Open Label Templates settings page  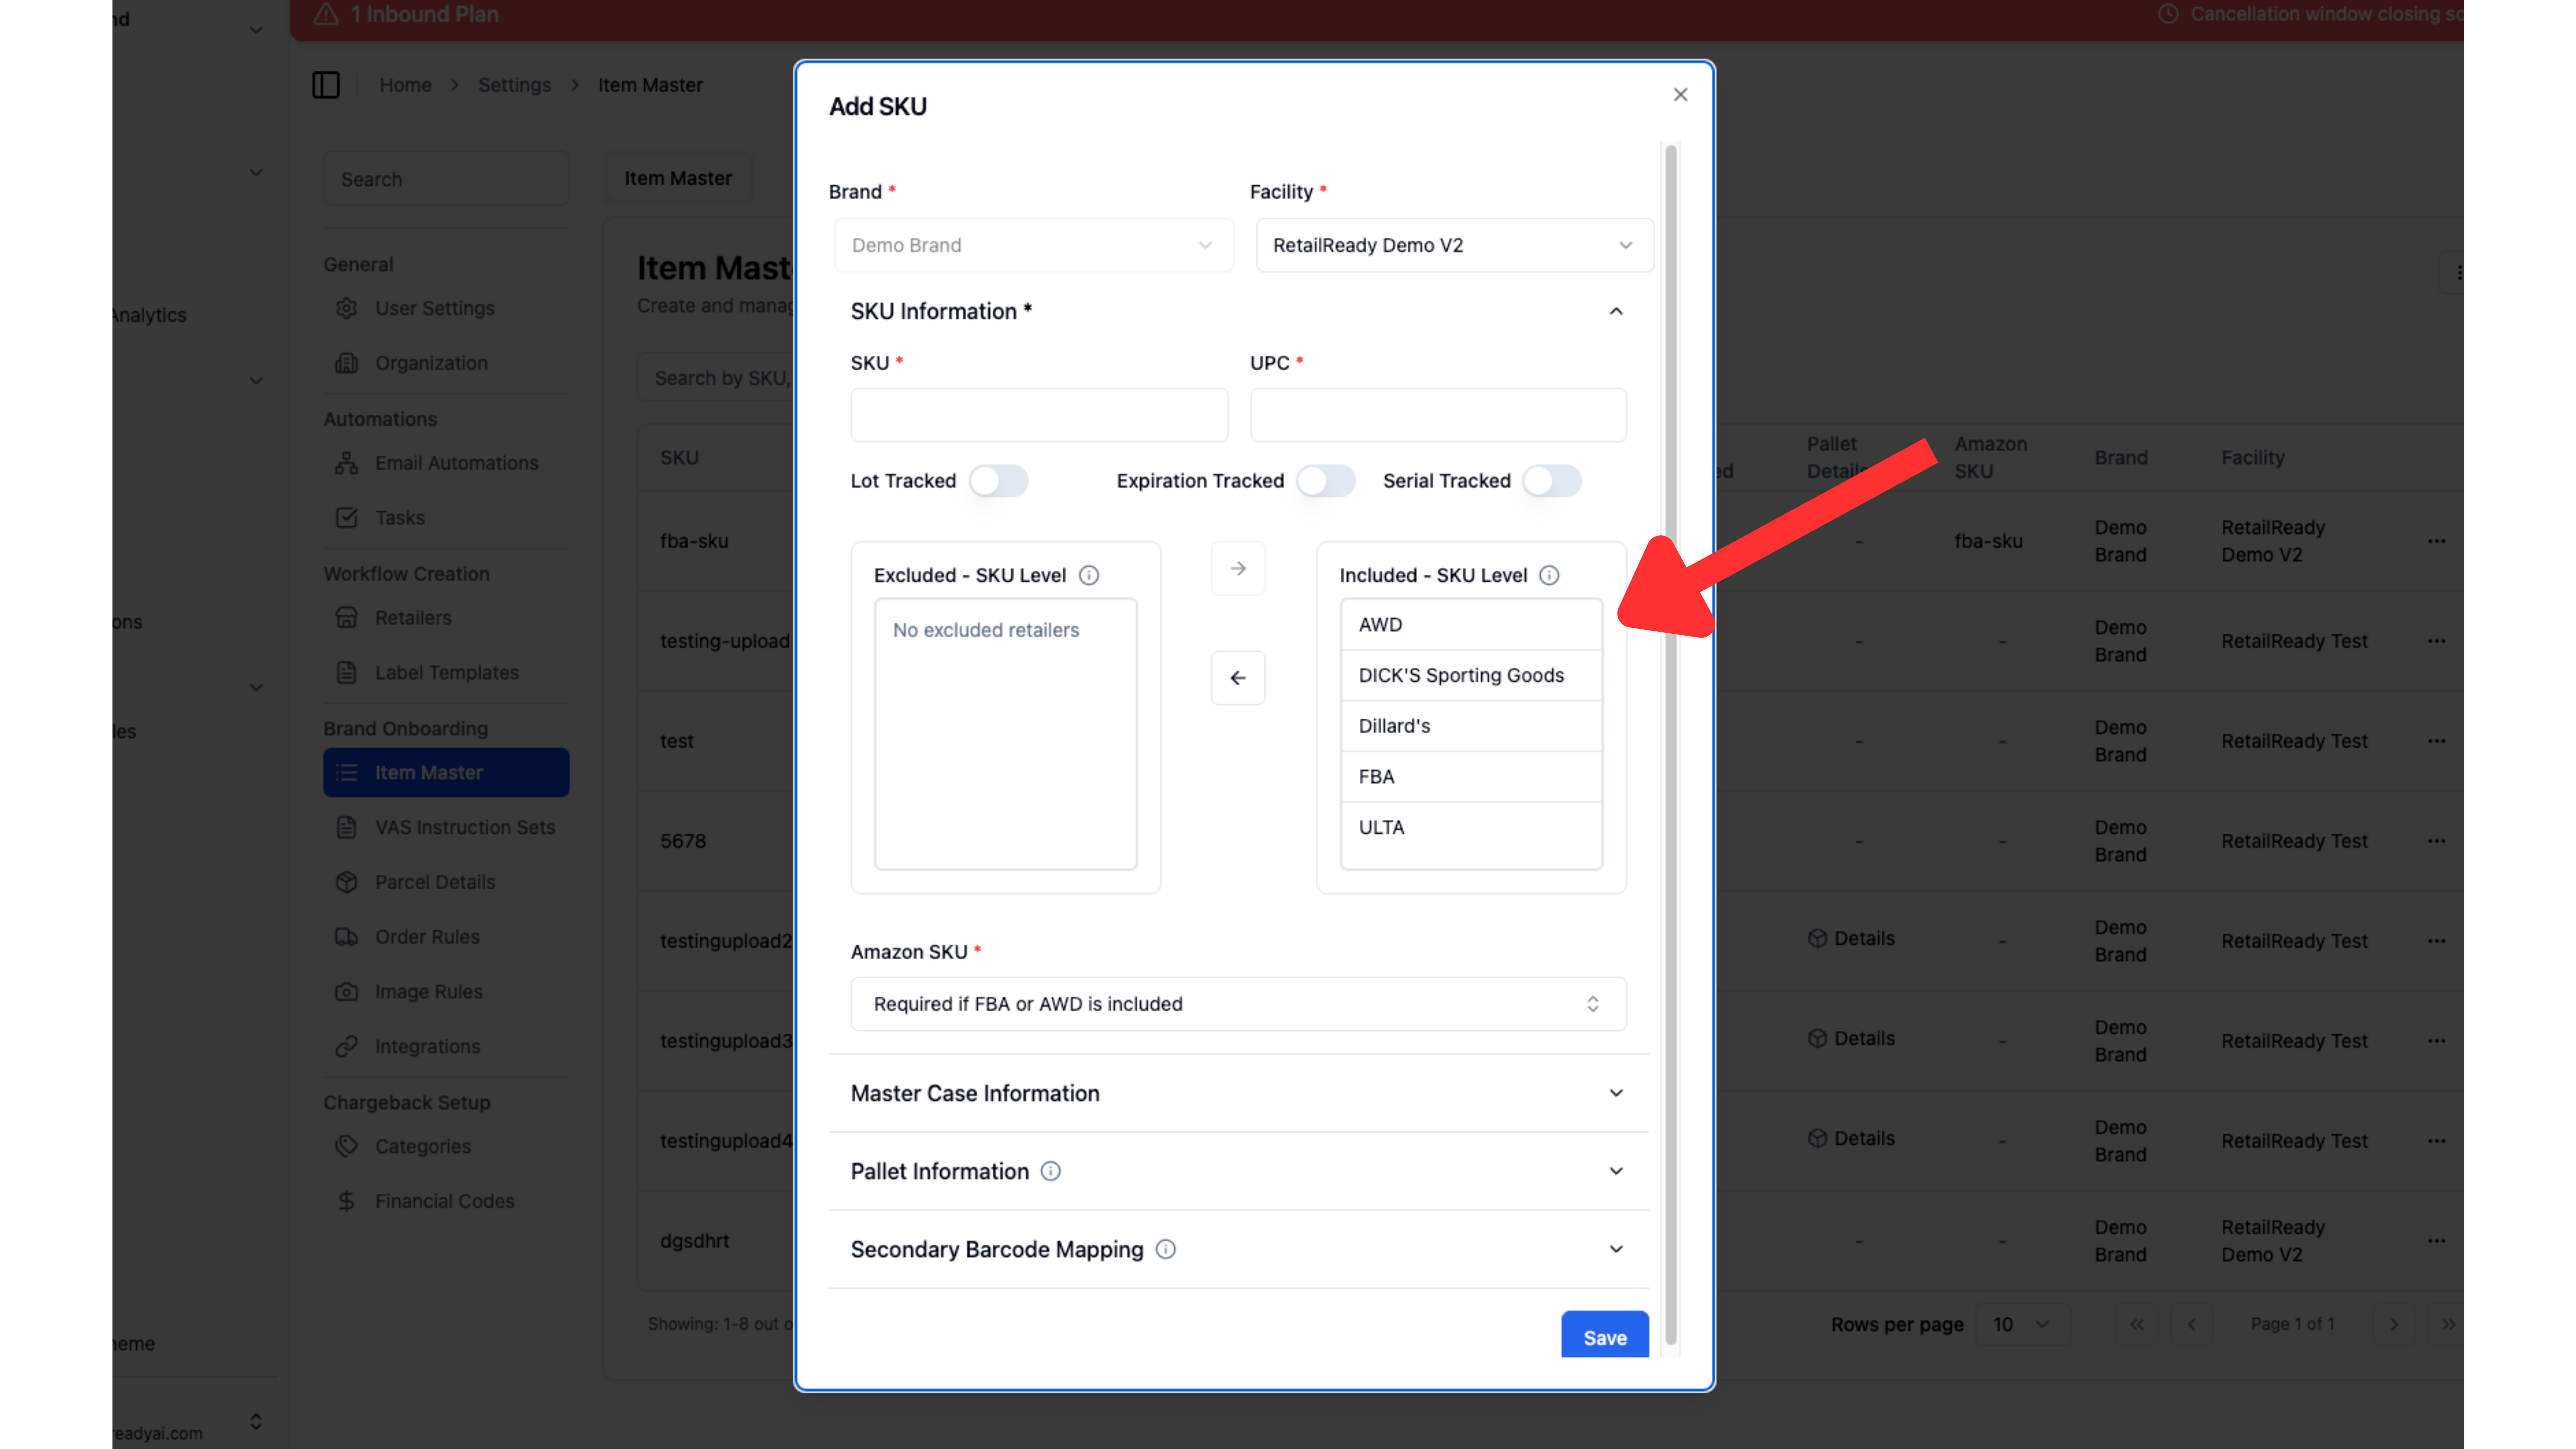tap(446, 673)
